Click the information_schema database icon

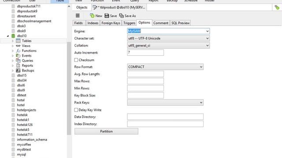coord(13,140)
